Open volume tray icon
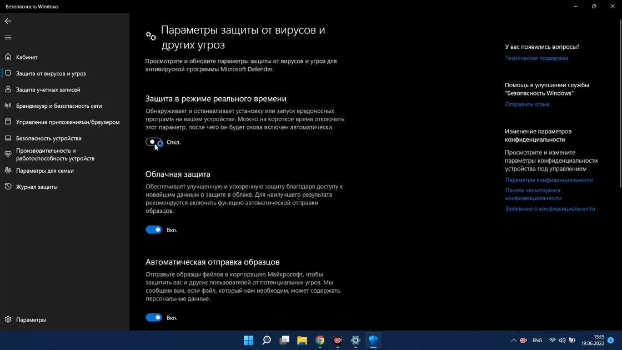This screenshot has height=350, width=622. coord(562,341)
